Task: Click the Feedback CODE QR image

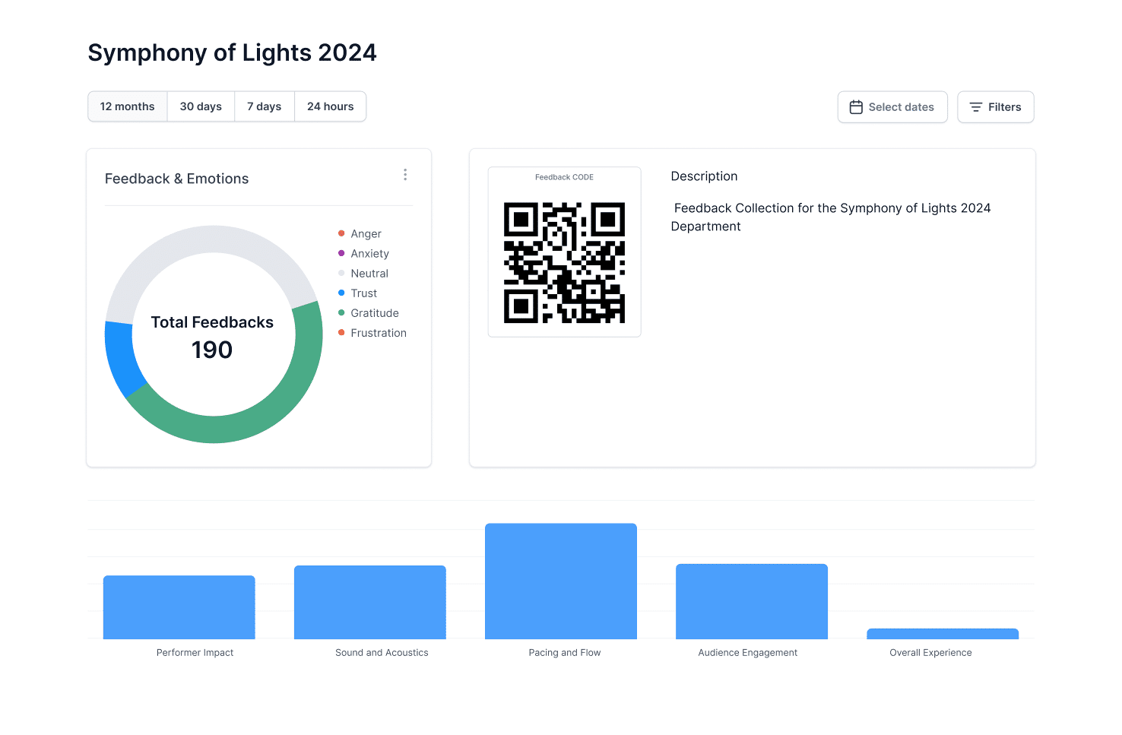Action: click(x=565, y=262)
